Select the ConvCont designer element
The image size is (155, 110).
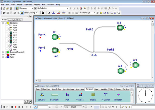pyautogui.click(x=54, y=97)
